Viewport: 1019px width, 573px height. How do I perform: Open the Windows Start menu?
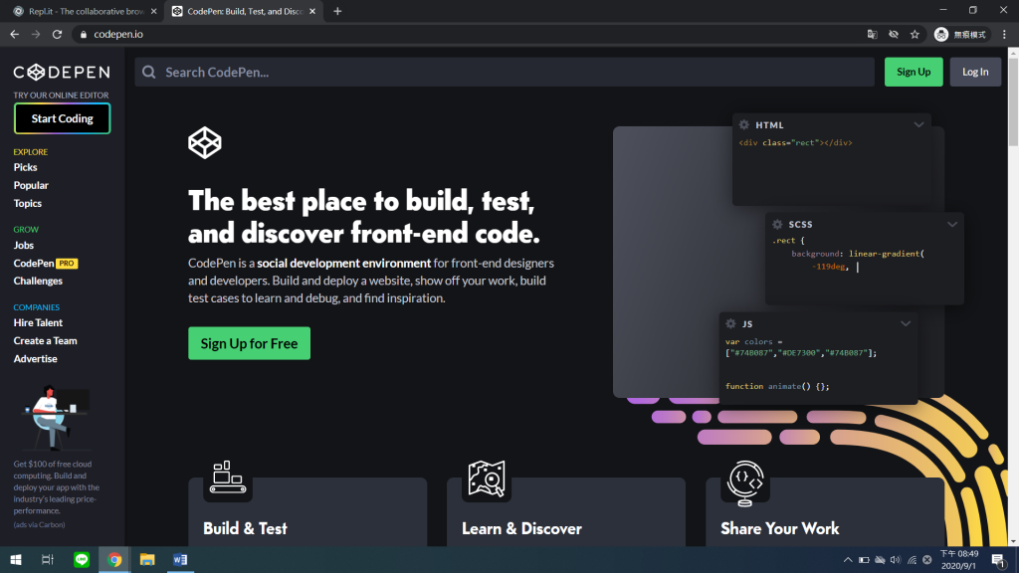point(16,559)
